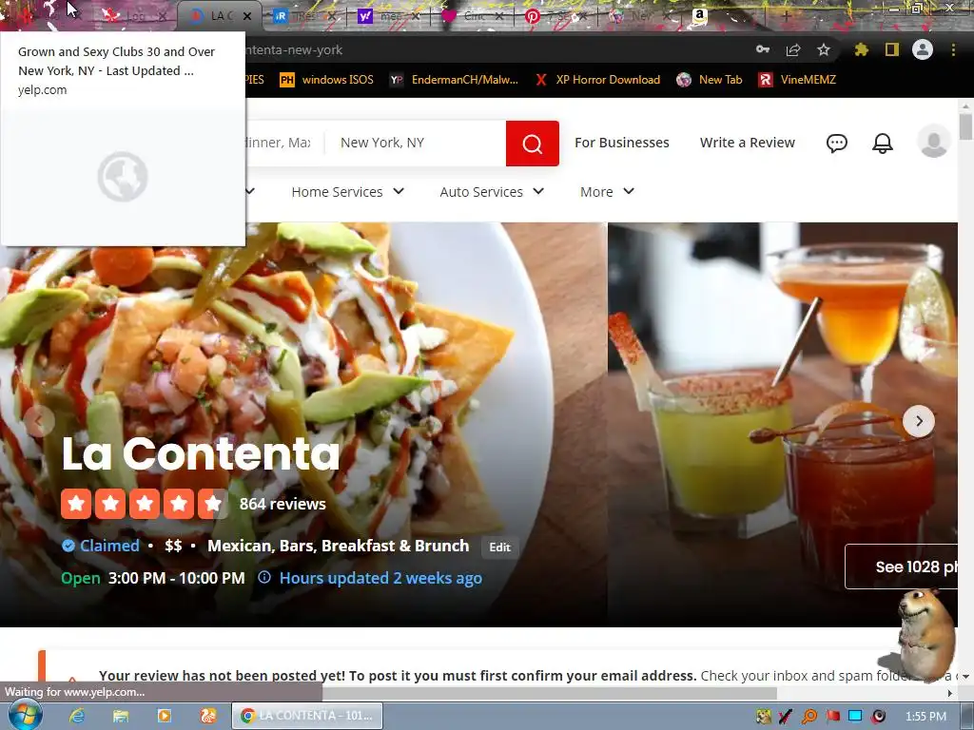974x730 pixels.
Task: Launch Internet Explorer from the taskbar
Action: pyautogui.click(x=77, y=716)
